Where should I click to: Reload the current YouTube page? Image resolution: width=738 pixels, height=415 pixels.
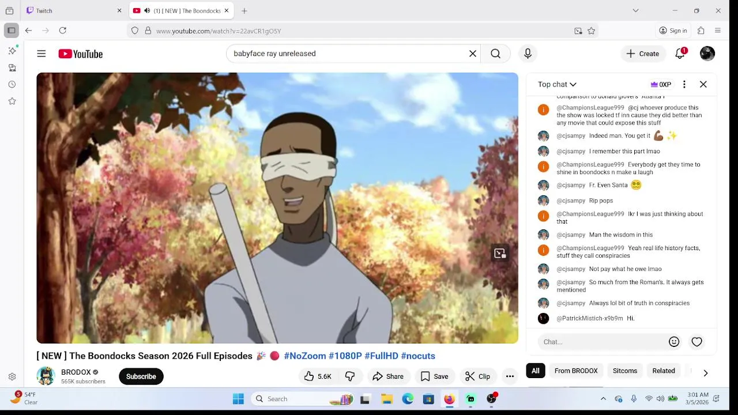(x=63, y=31)
